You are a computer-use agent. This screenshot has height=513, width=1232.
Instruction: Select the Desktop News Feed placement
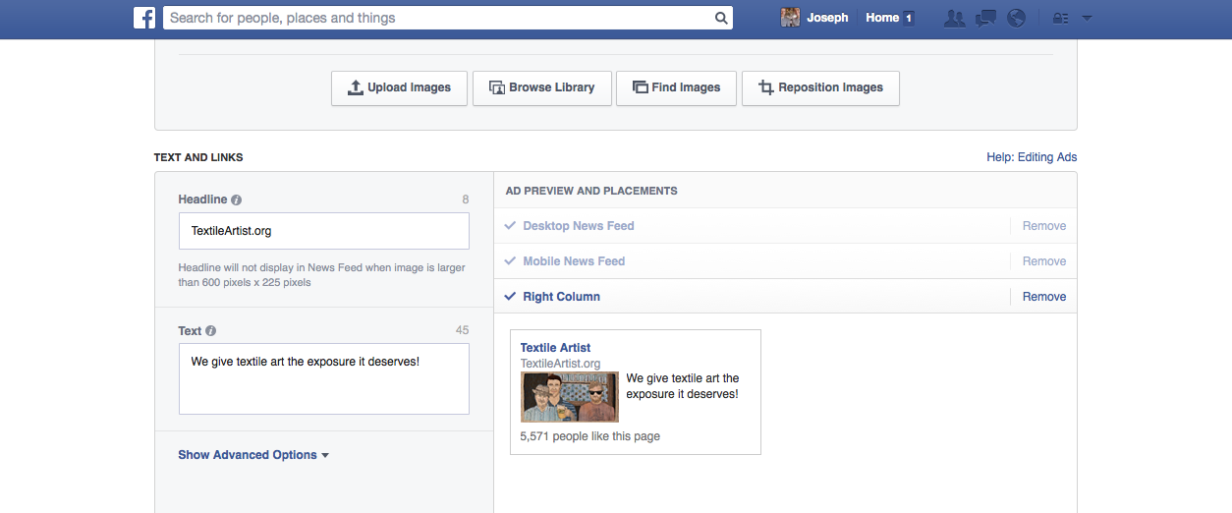point(579,226)
